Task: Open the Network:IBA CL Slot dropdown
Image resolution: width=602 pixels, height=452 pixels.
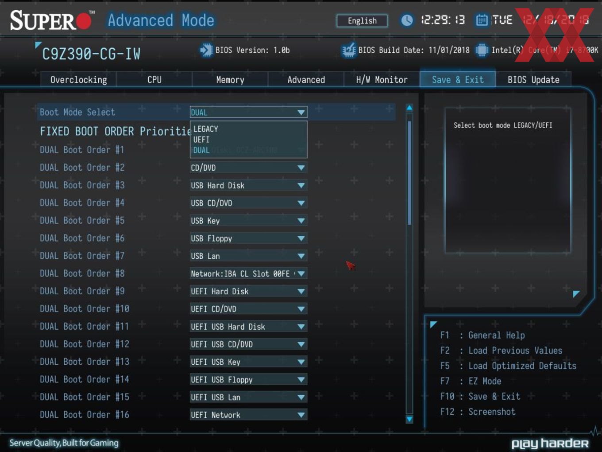Action: click(x=248, y=274)
